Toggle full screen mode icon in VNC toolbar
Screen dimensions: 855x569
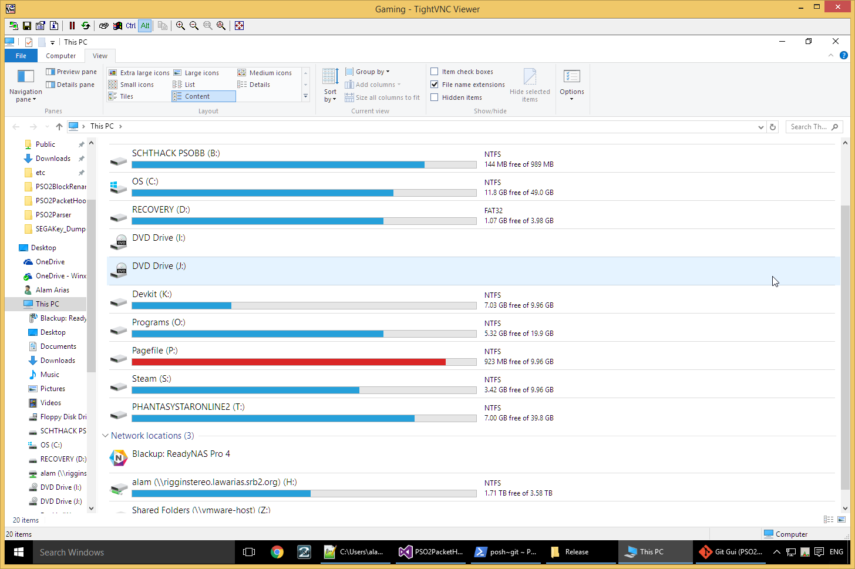(240, 25)
